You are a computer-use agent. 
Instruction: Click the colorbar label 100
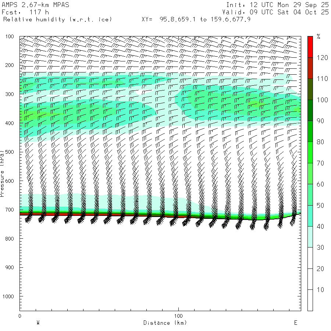click(x=322, y=100)
